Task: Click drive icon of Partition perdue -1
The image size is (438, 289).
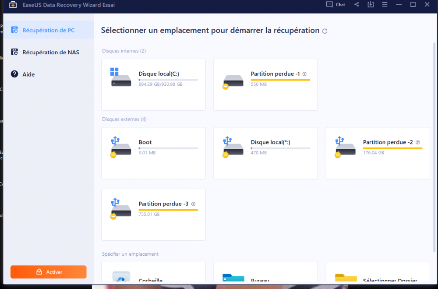Action: (233, 82)
